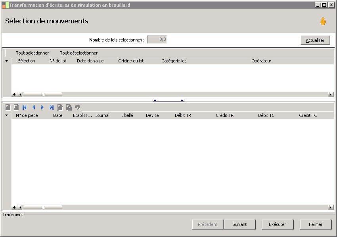
Task: Click Tout désélectionner
Action: point(79,53)
